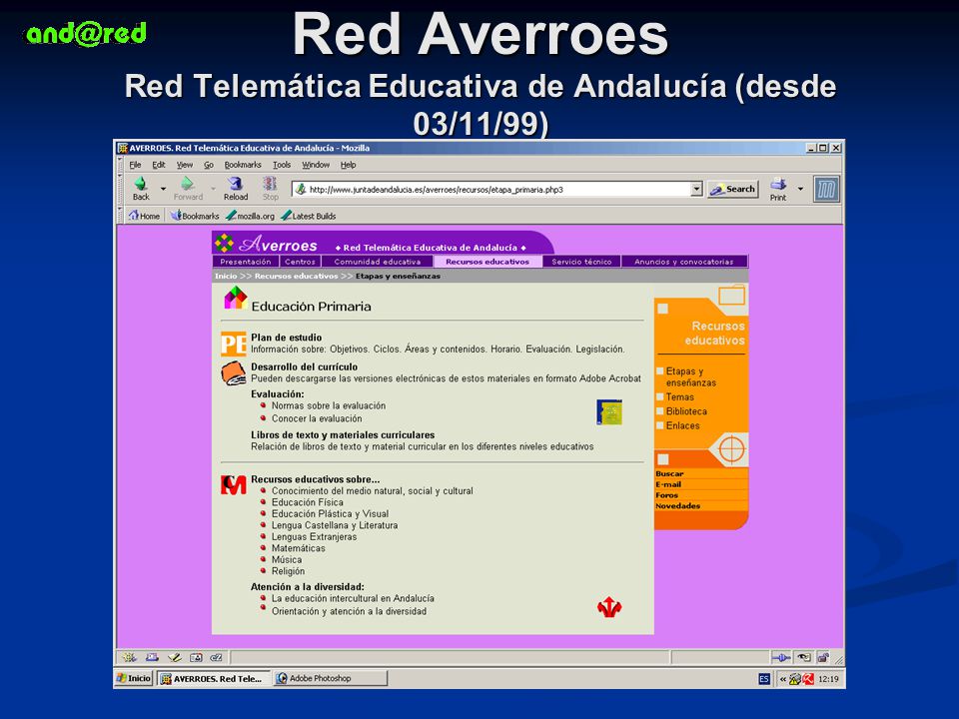The height and width of the screenshot is (719, 959).
Task: Expand the URL bar history dropdown
Action: point(696,190)
